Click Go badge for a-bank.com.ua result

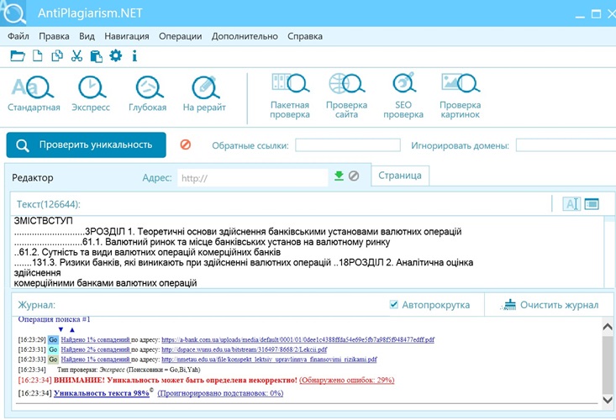(53, 339)
